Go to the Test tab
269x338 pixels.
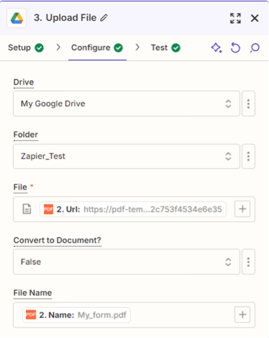[166, 48]
